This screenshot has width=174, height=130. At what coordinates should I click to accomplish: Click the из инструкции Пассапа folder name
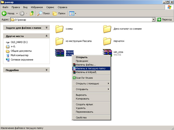click(x=79, y=41)
